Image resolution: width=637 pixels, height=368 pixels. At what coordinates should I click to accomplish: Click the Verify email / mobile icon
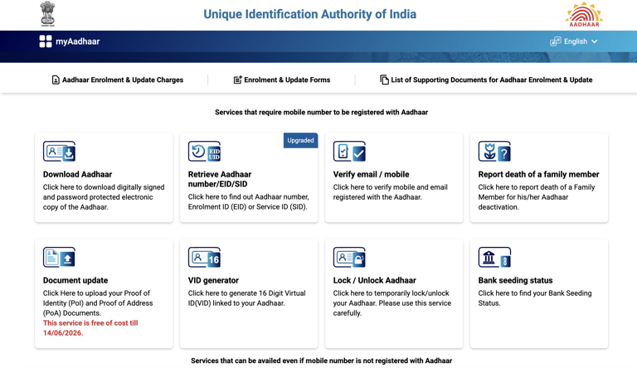pyautogui.click(x=349, y=152)
